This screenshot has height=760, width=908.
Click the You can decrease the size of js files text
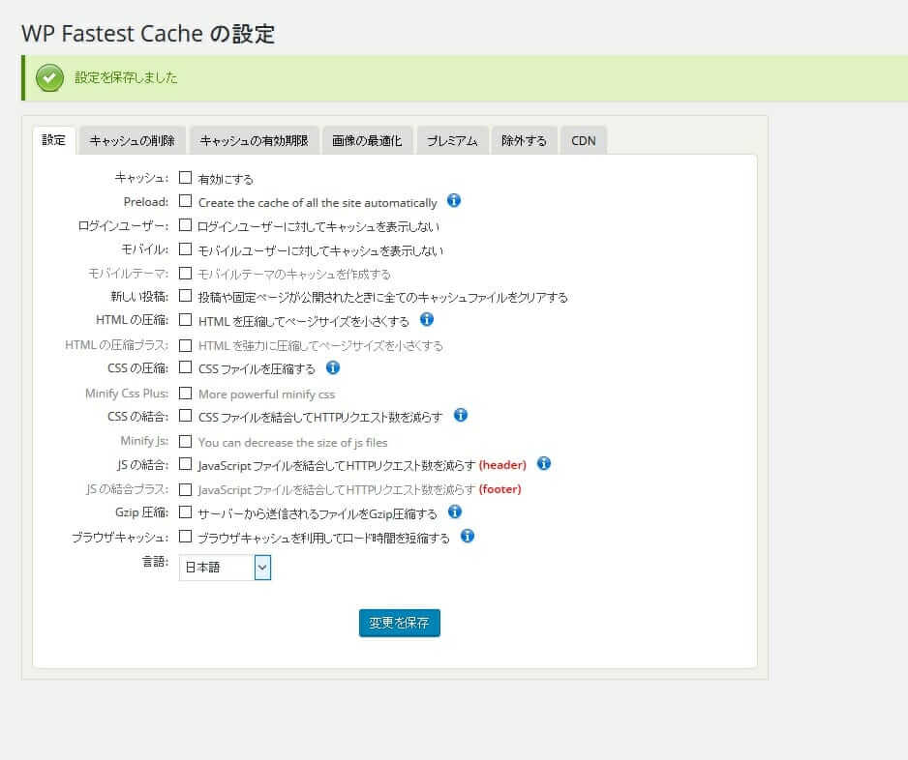click(x=292, y=443)
